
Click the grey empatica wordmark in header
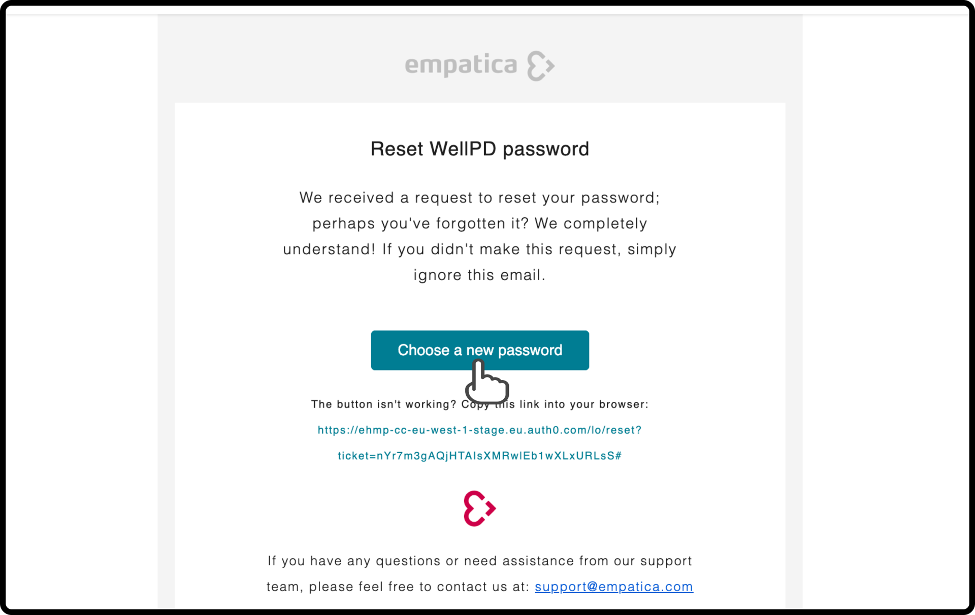[461, 66]
